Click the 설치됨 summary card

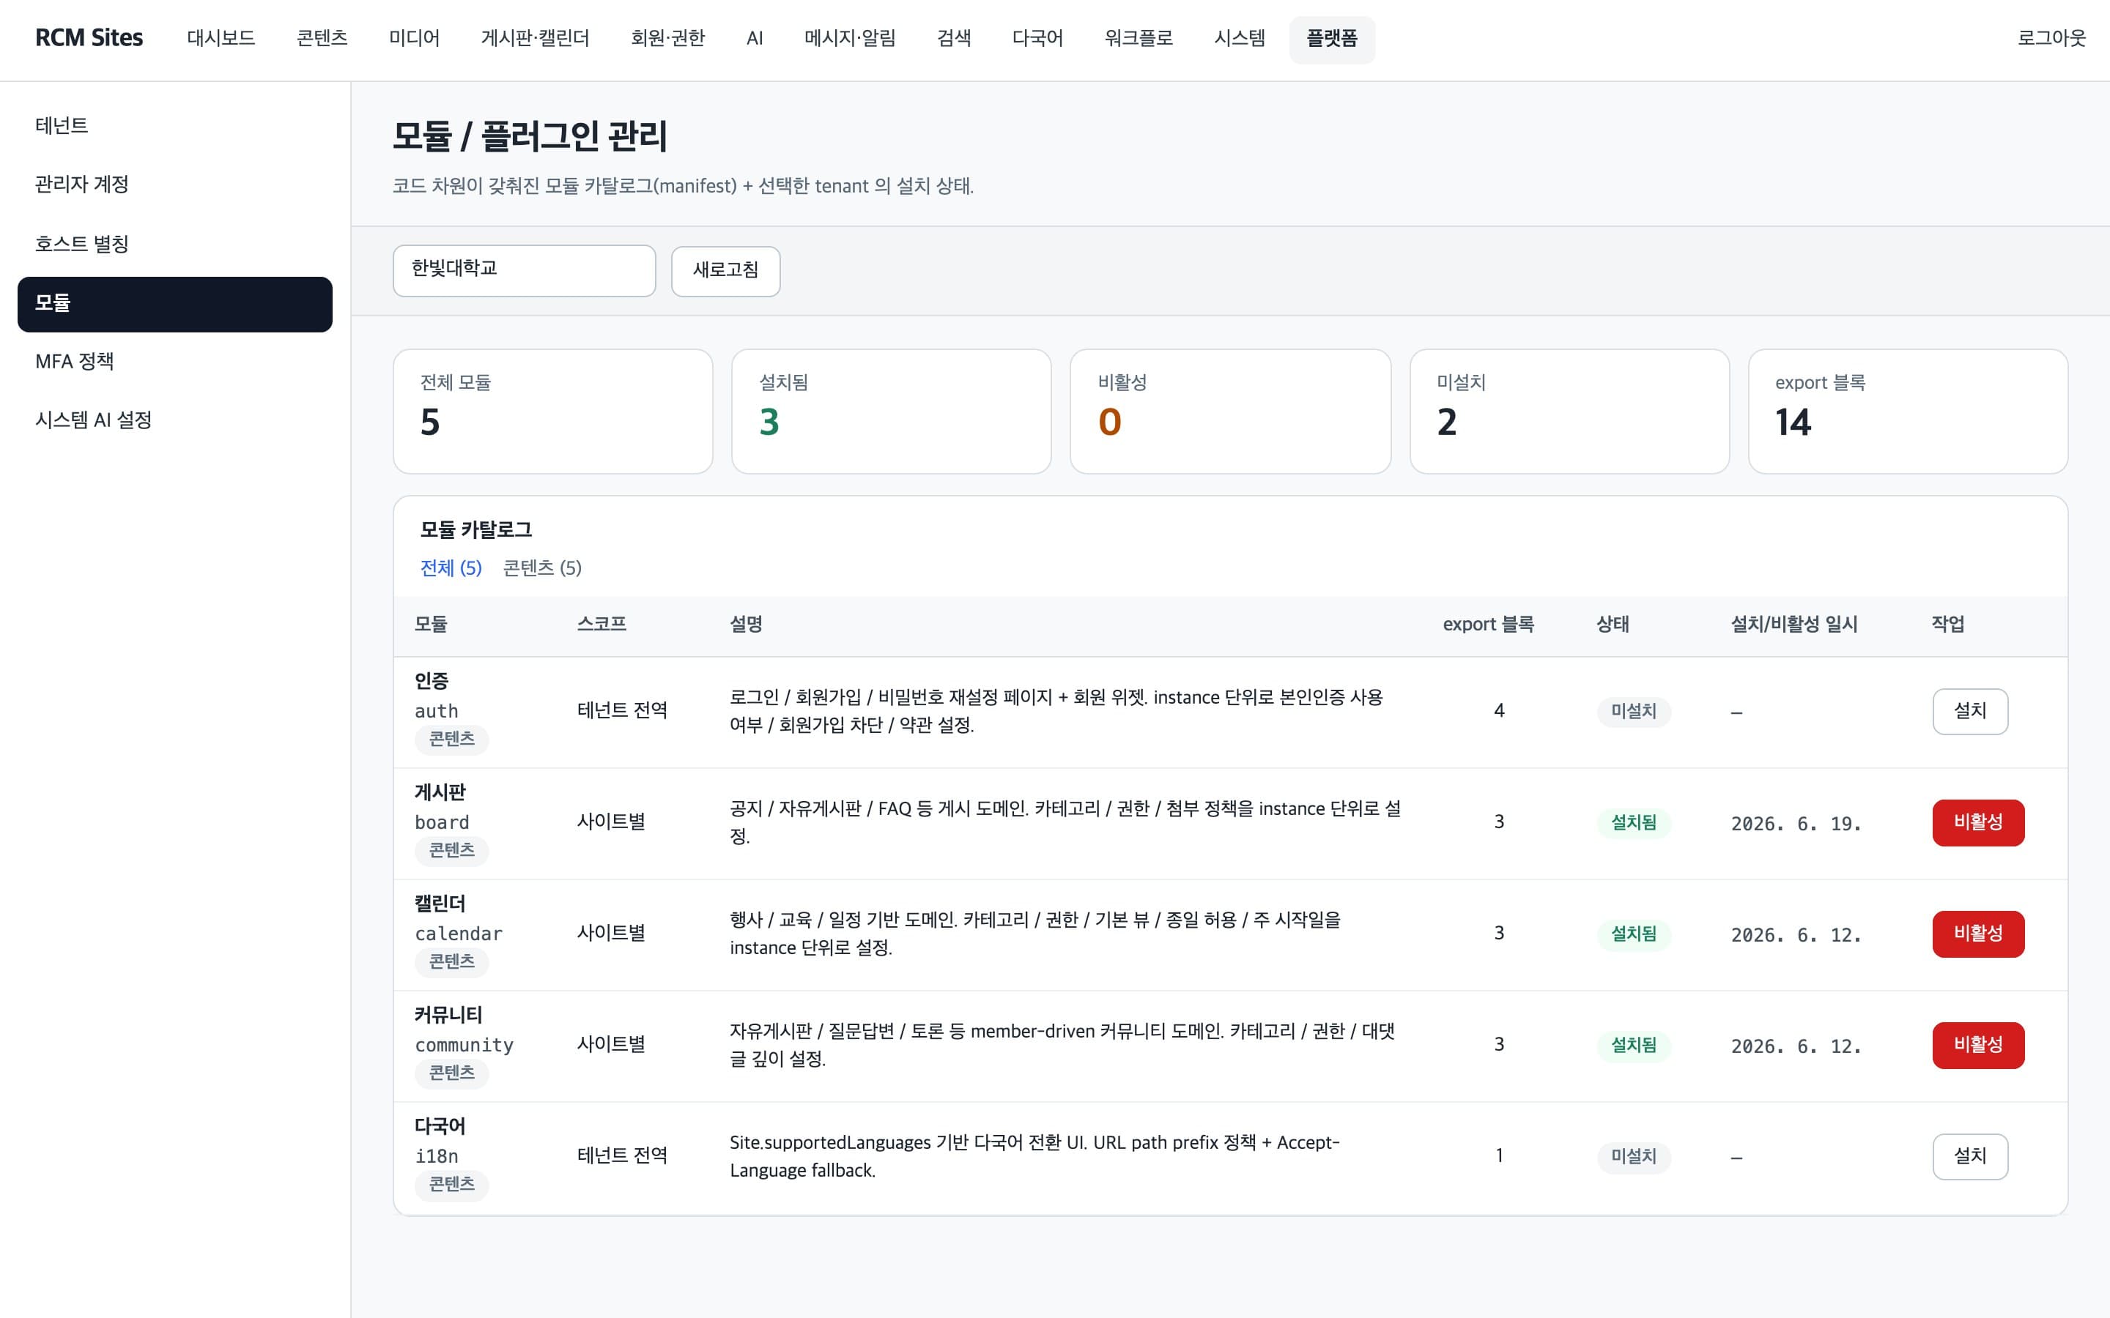891,412
